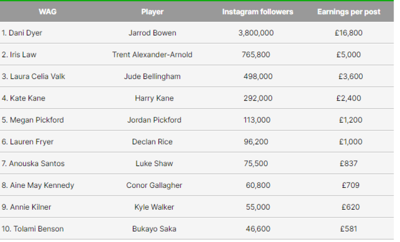400x242 pixels.
Task: Select the Megan Pickford entry
Action: tap(32, 120)
